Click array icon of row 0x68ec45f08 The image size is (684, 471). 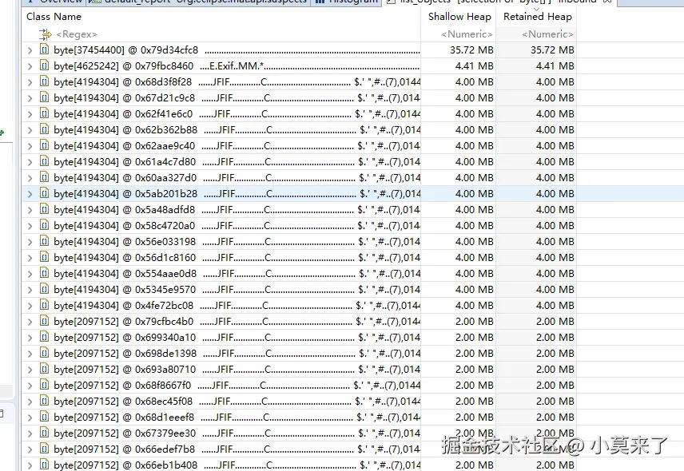[x=44, y=401]
